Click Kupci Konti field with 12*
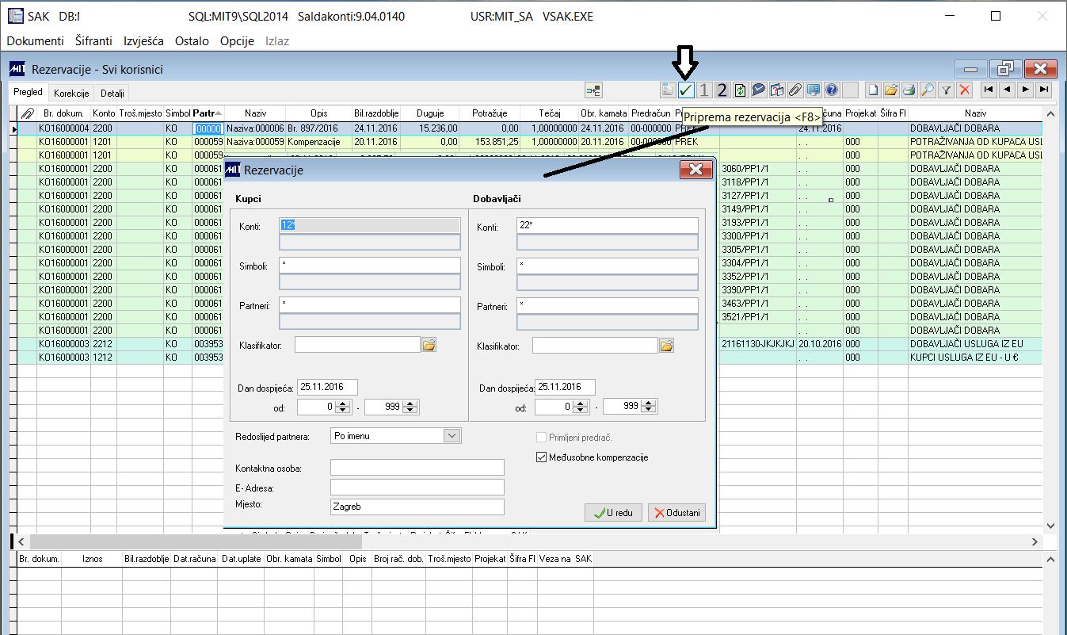Screen dimensions: 1067x635 point(370,225)
